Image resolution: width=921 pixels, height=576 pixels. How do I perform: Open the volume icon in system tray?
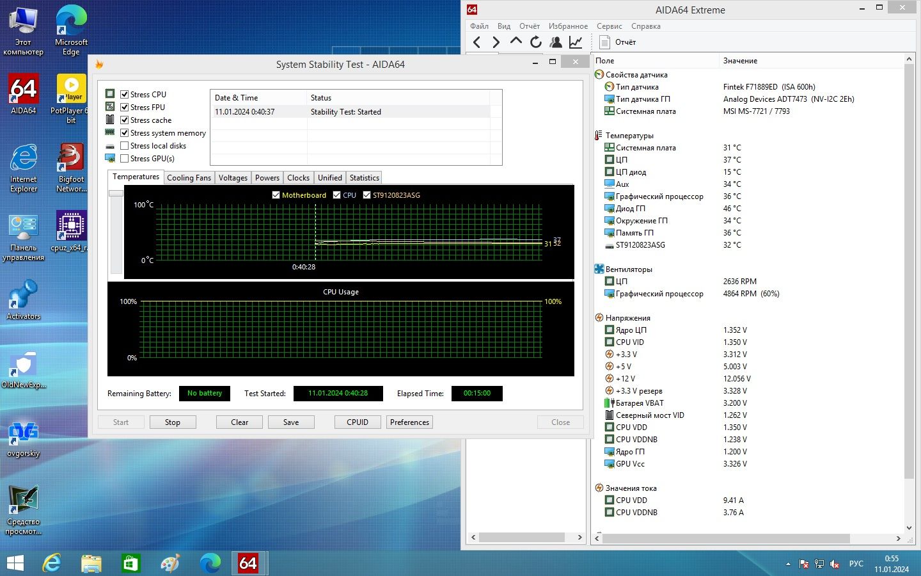click(835, 564)
